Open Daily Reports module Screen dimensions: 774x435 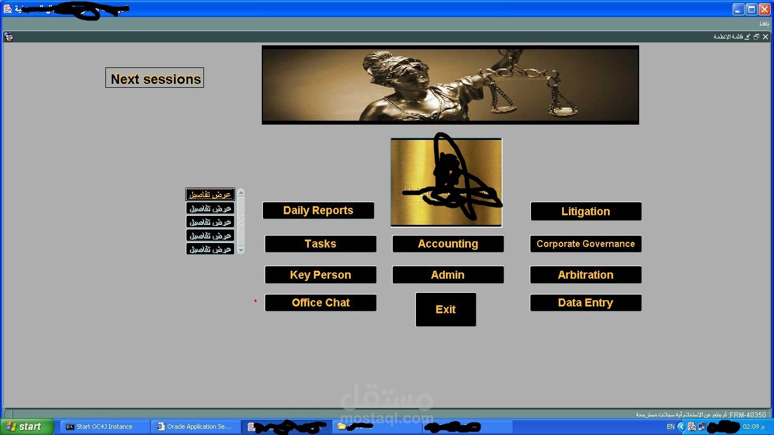click(318, 211)
